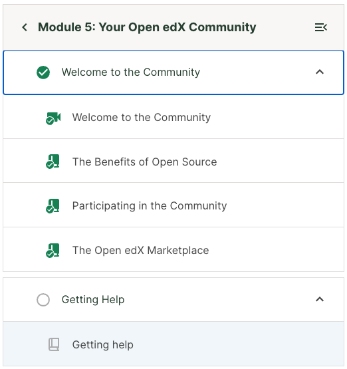The height and width of the screenshot is (369, 347).
Task: Click The Open edX Marketplace completed icon
Action: click(53, 251)
